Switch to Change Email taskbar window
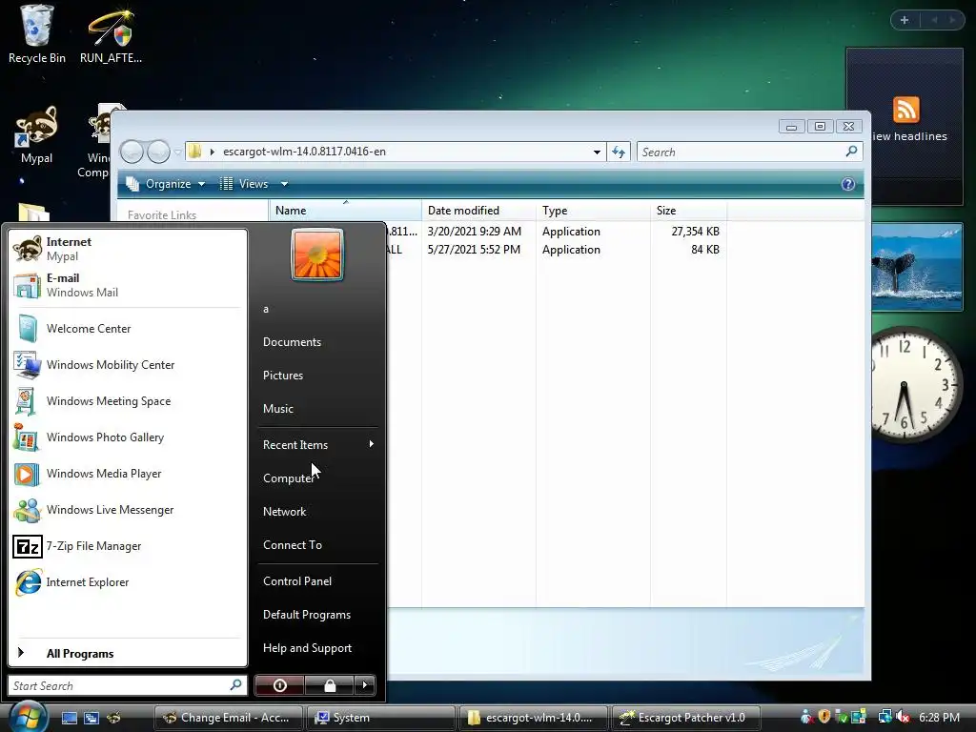 [x=228, y=718]
